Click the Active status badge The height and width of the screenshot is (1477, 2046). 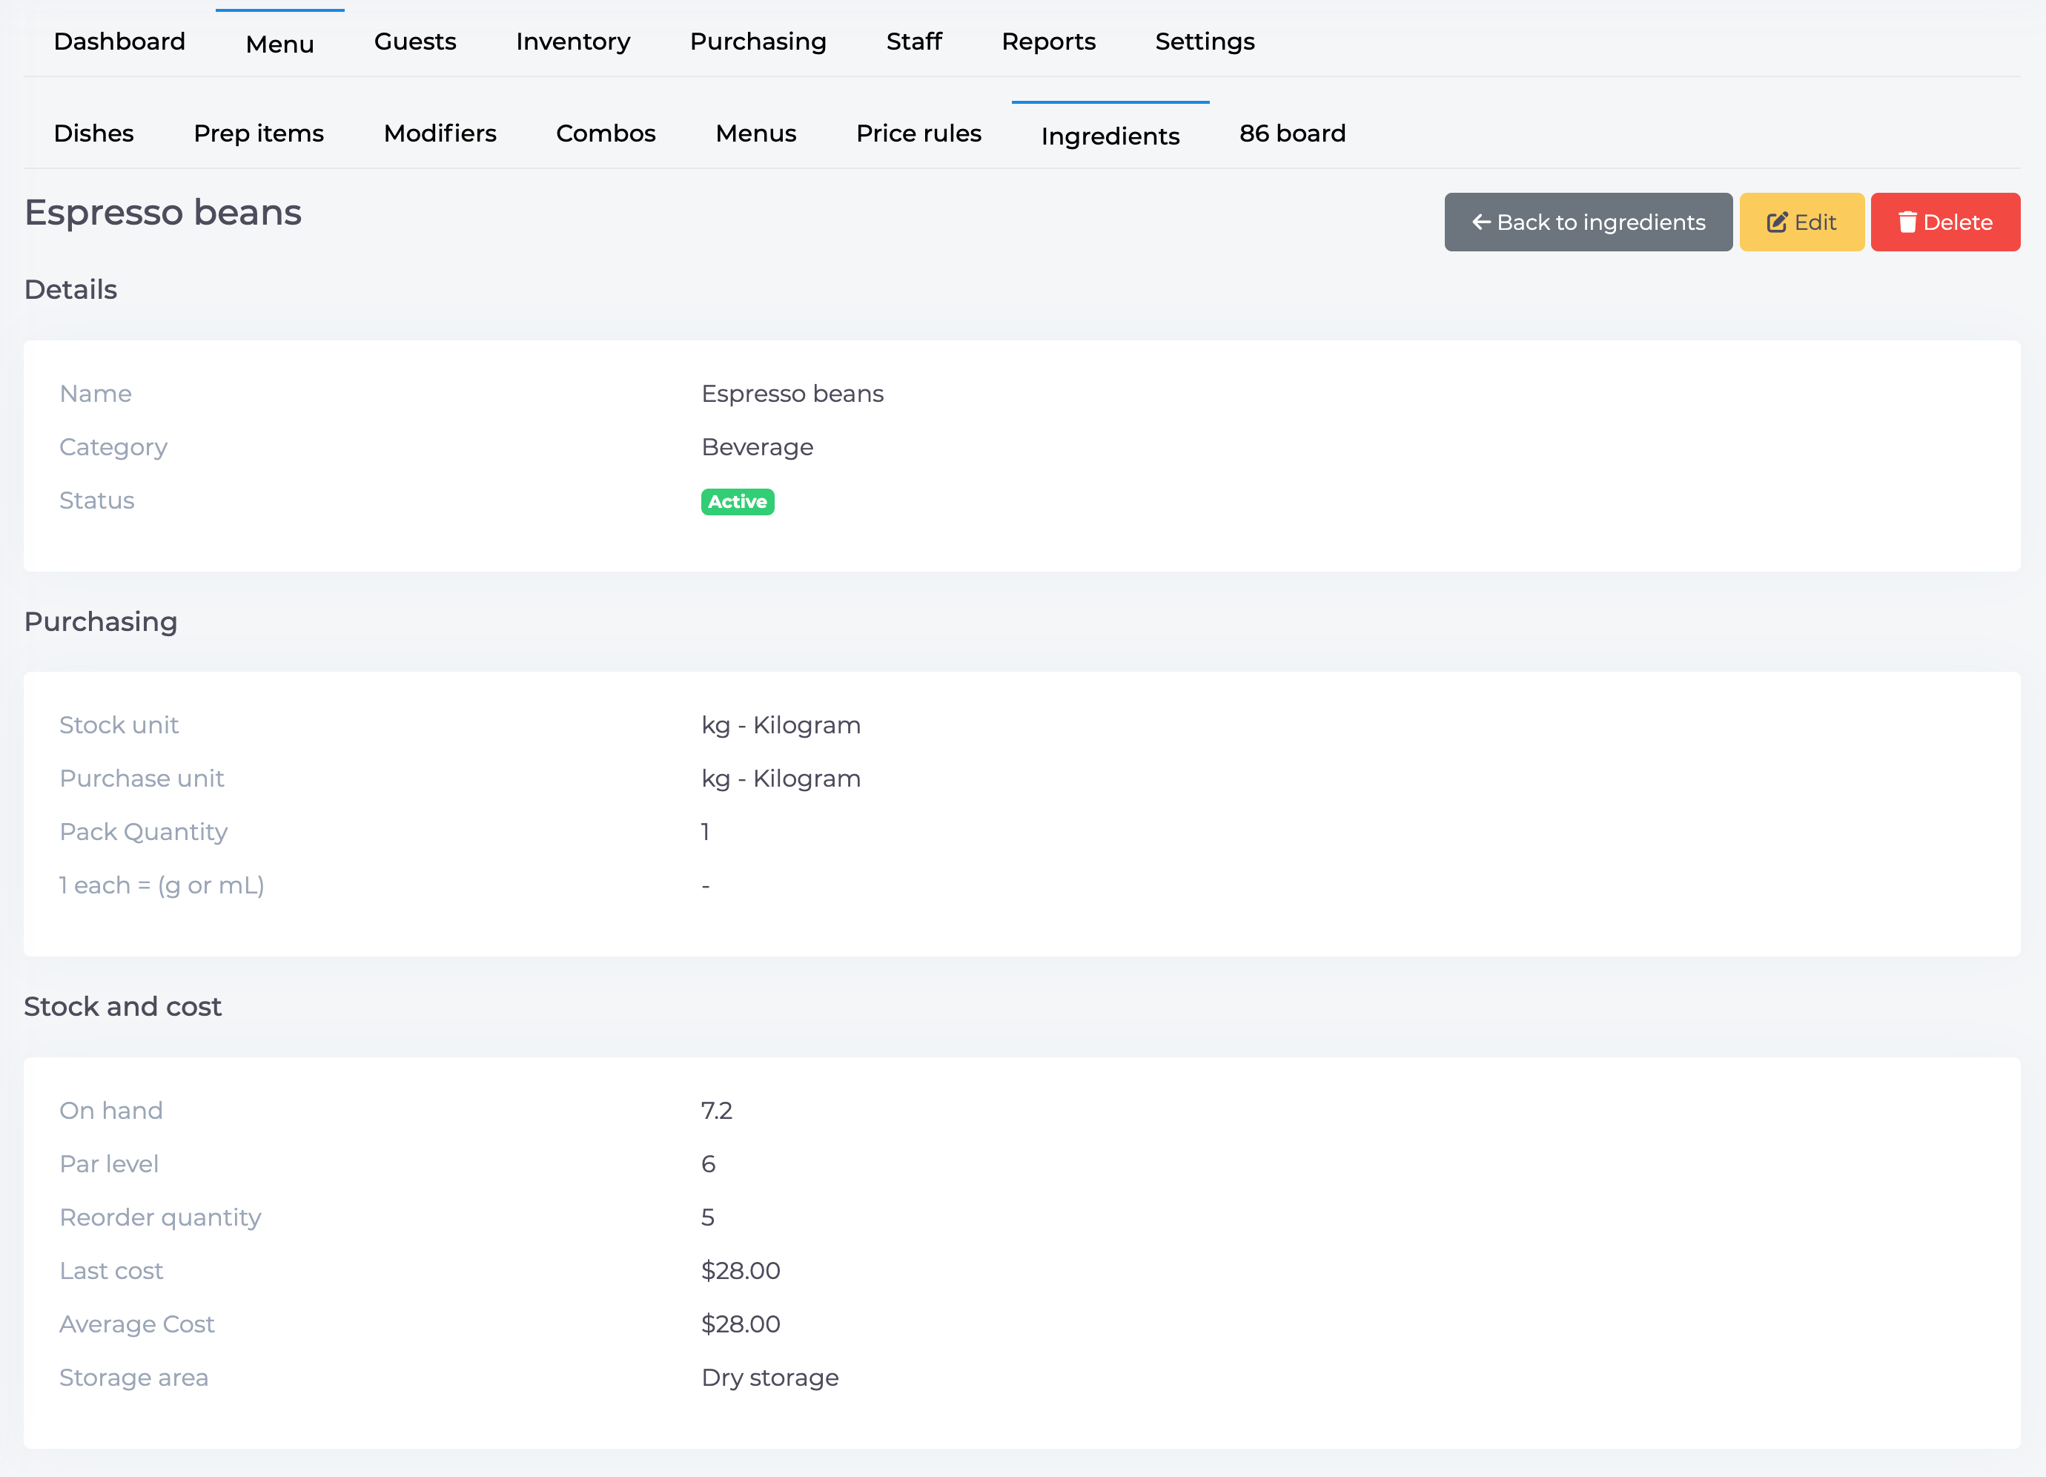(x=737, y=502)
